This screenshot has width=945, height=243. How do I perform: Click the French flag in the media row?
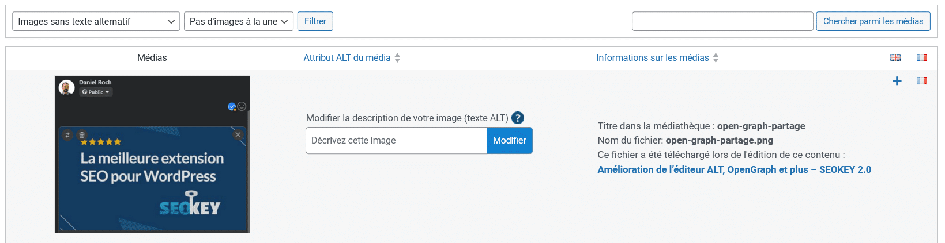point(922,81)
